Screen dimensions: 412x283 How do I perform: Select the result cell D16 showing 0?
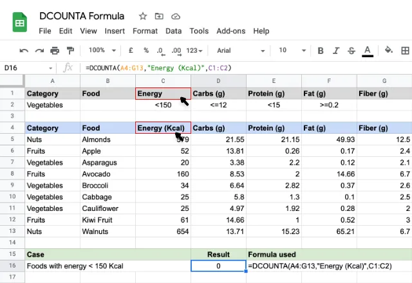coord(218,266)
